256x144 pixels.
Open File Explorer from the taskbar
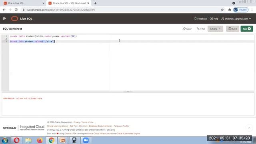pyautogui.click(x=28, y=140)
